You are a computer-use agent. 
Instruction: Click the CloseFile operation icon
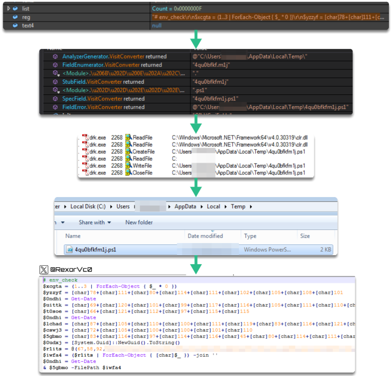(x=129, y=173)
